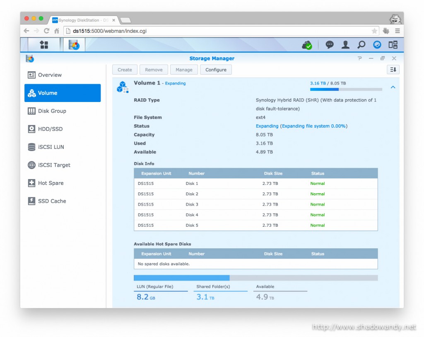Viewport: 424px width, 337px height.
Task: Click the sort order icon button
Action: coord(393,70)
